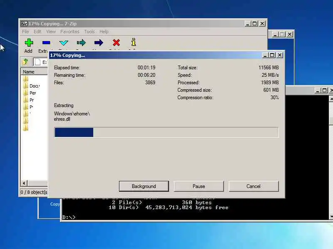The image size is (333, 249).
Task: Click the Copy link in blue window
Action: (x=55, y=204)
